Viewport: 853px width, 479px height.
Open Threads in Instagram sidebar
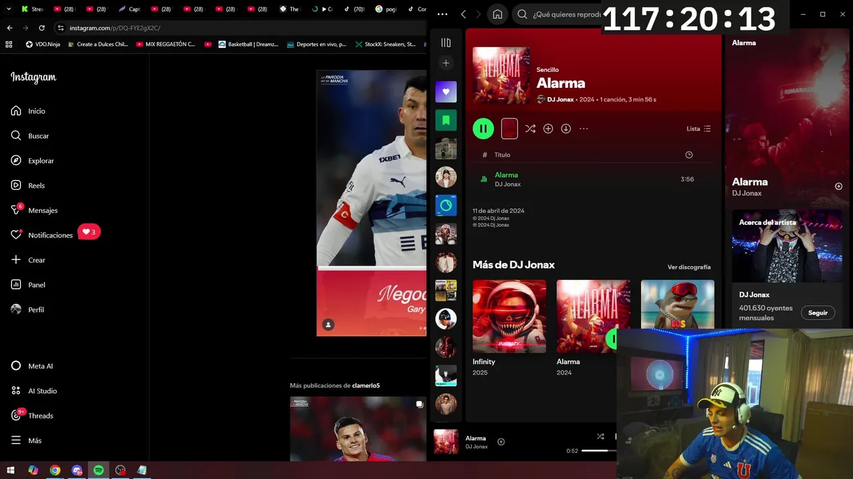click(x=32, y=416)
